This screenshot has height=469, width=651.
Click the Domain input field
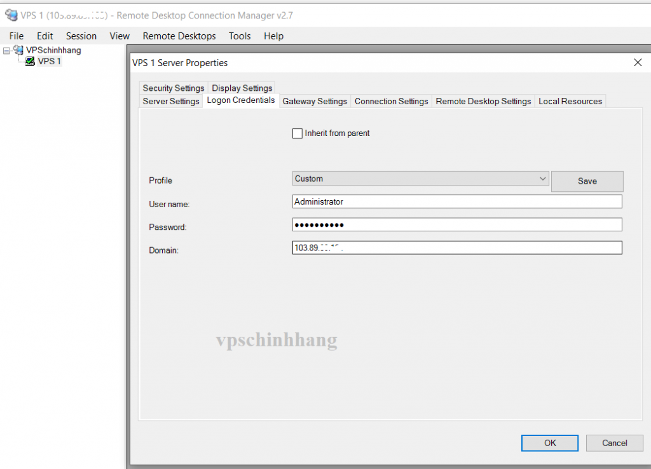[x=457, y=248]
